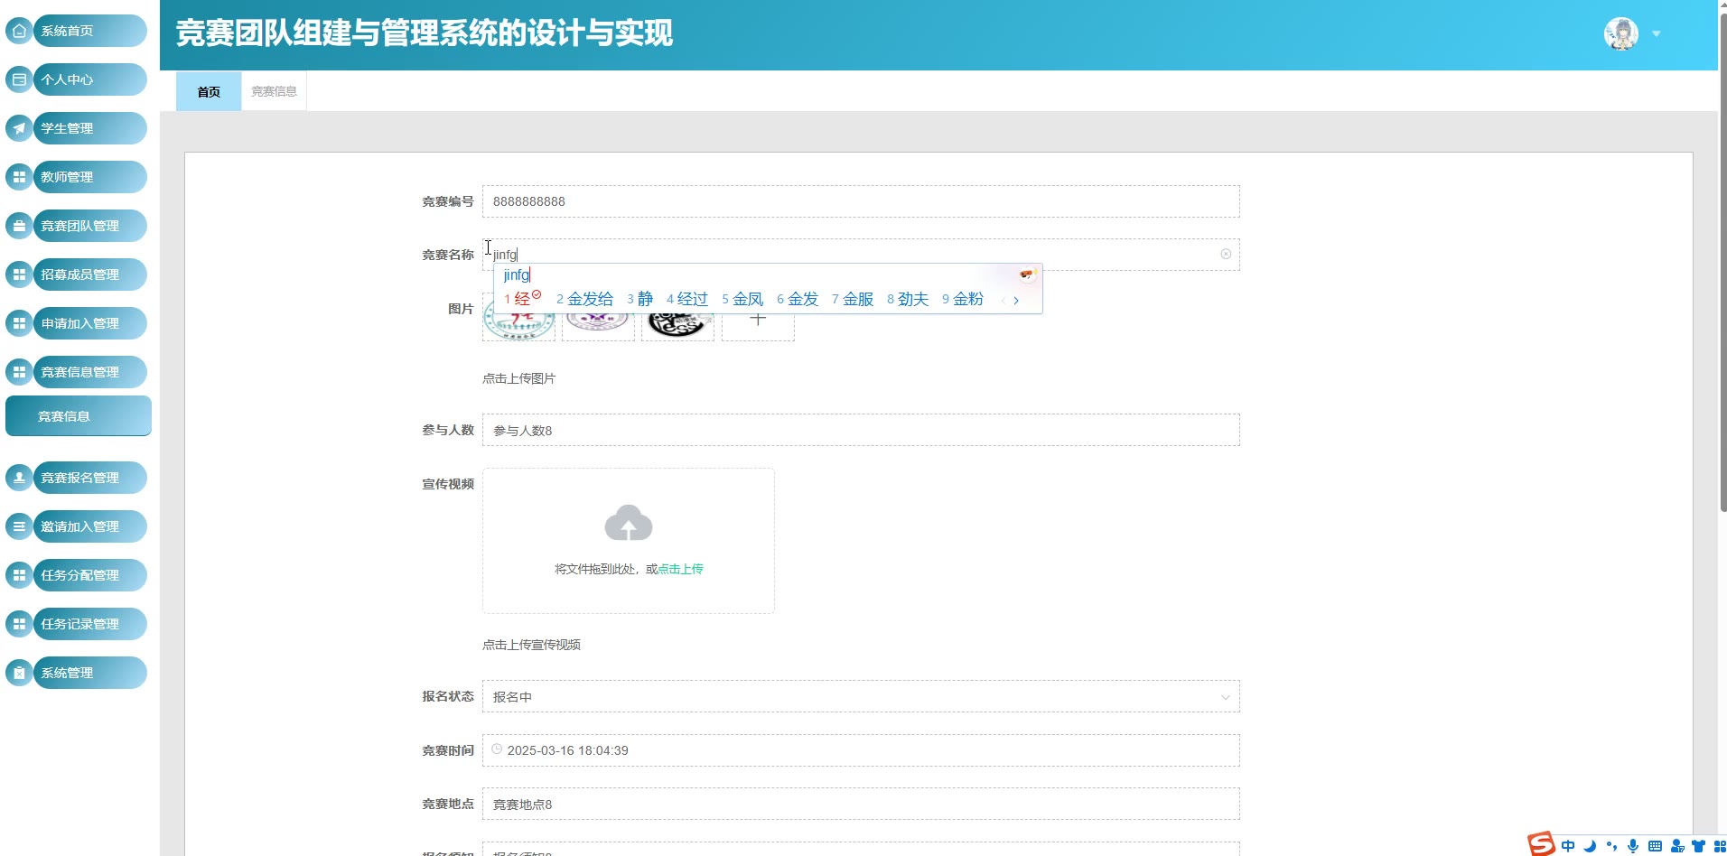This screenshot has width=1727, height=856.
Task: Click the IME user account icon
Action: pos(1677,846)
